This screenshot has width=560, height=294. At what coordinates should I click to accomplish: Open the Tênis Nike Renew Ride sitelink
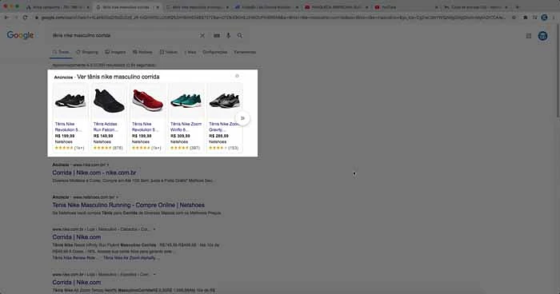pyautogui.click(x=75, y=257)
